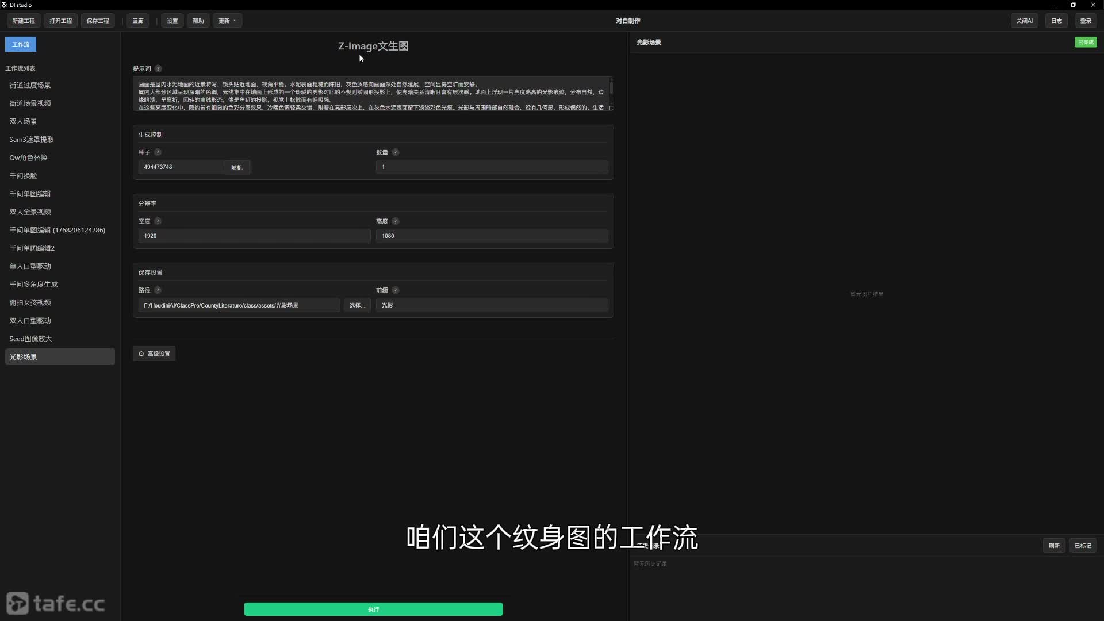Click the help icon beside 高度
This screenshot has height=621, width=1104.
coord(395,221)
